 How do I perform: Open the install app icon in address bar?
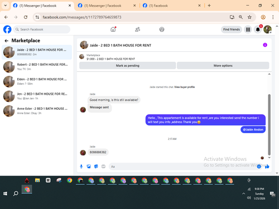(232, 17)
